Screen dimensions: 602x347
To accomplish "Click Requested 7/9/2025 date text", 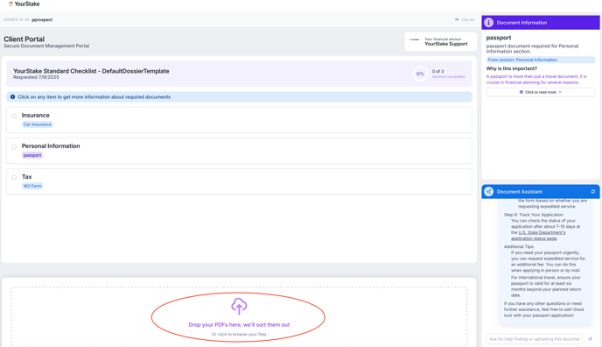I will pos(36,77).
